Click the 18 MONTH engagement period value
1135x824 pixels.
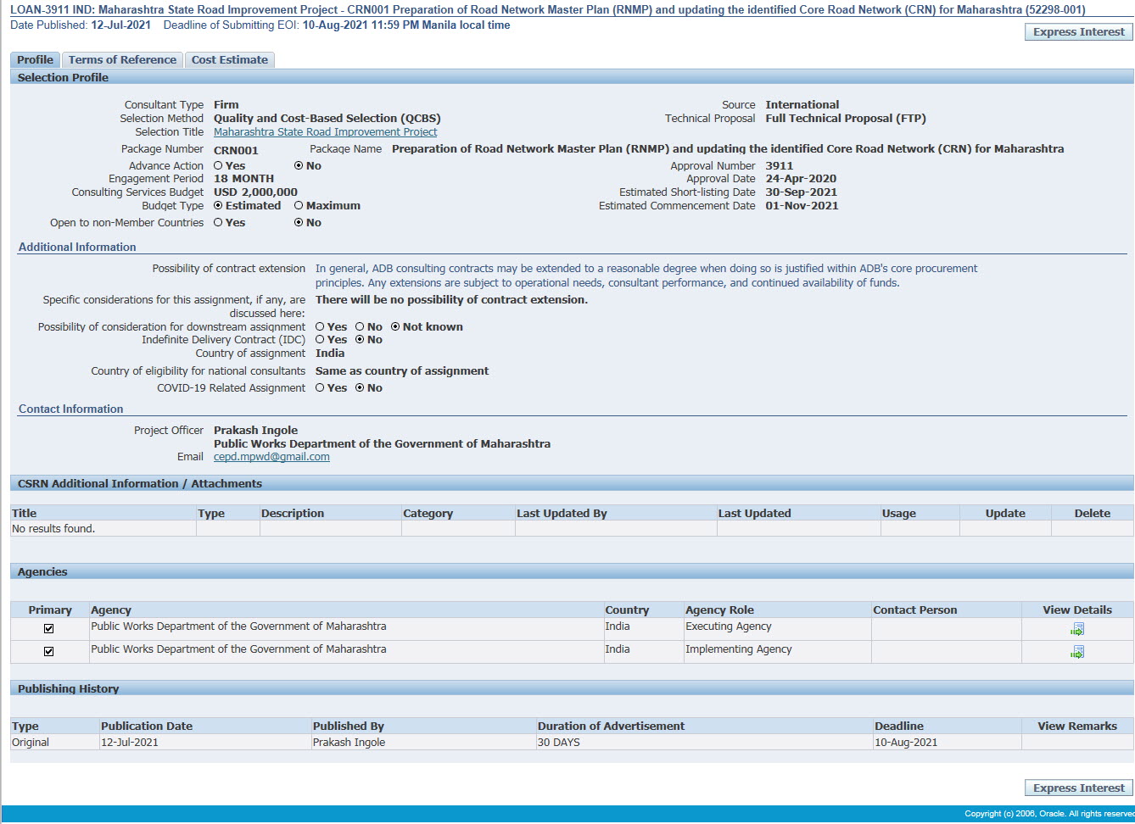243,179
